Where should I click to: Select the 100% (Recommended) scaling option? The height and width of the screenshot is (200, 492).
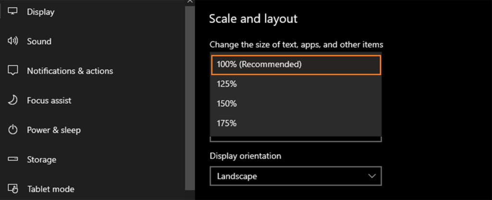pyautogui.click(x=296, y=65)
